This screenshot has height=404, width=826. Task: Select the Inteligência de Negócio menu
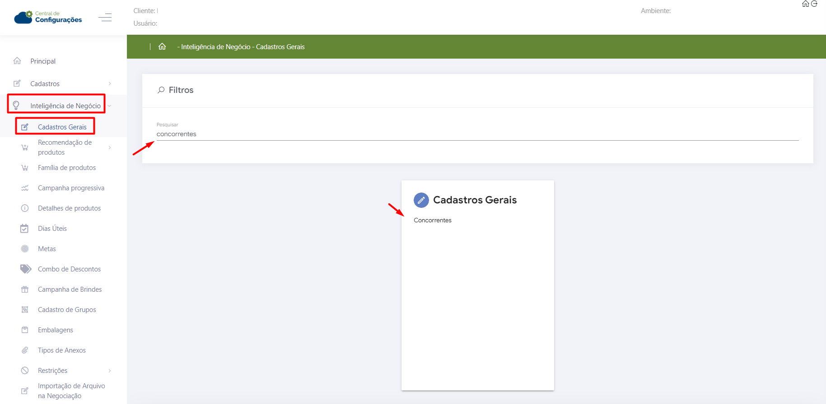(x=65, y=106)
